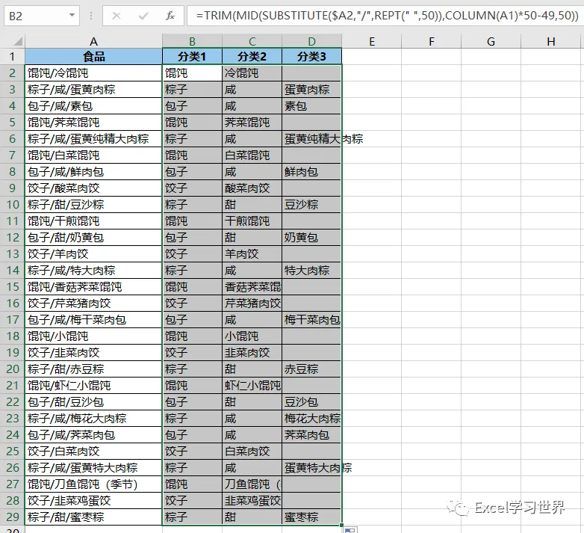Click the 冷馄饨 cell in column C

[x=252, y=73]
